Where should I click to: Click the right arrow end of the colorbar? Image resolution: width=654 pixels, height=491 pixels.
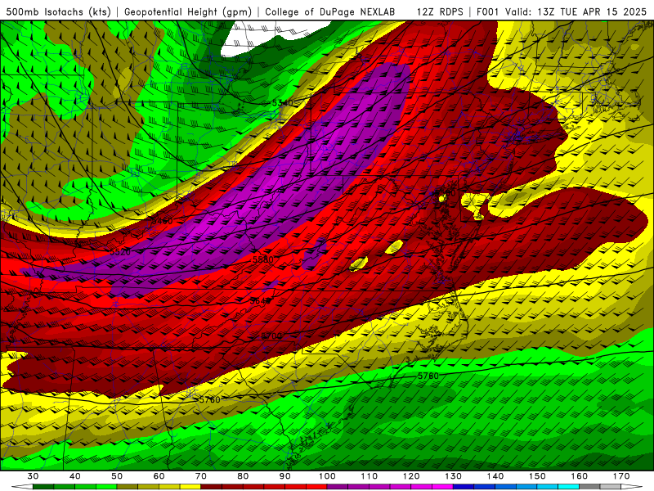click(x=631, y=487)
